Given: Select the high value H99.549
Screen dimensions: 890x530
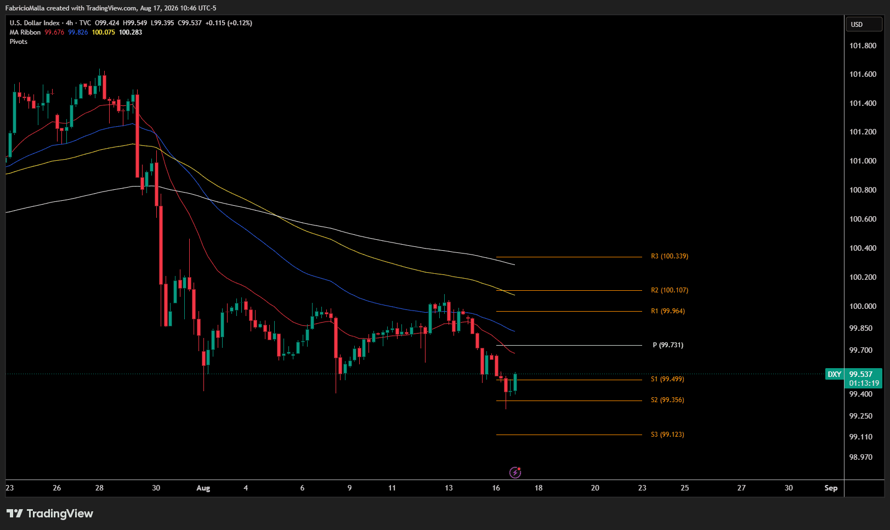Looking at the screenshot, I should 135,23.
